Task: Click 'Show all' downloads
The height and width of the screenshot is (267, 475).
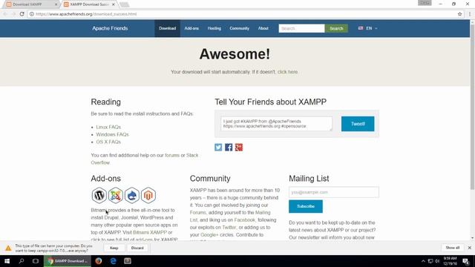Action: pyautogui.click(x=453, y=248)
